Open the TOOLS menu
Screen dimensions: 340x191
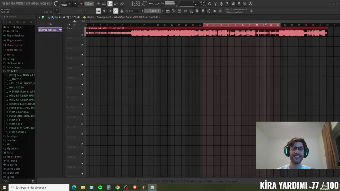tap(43, 4)
